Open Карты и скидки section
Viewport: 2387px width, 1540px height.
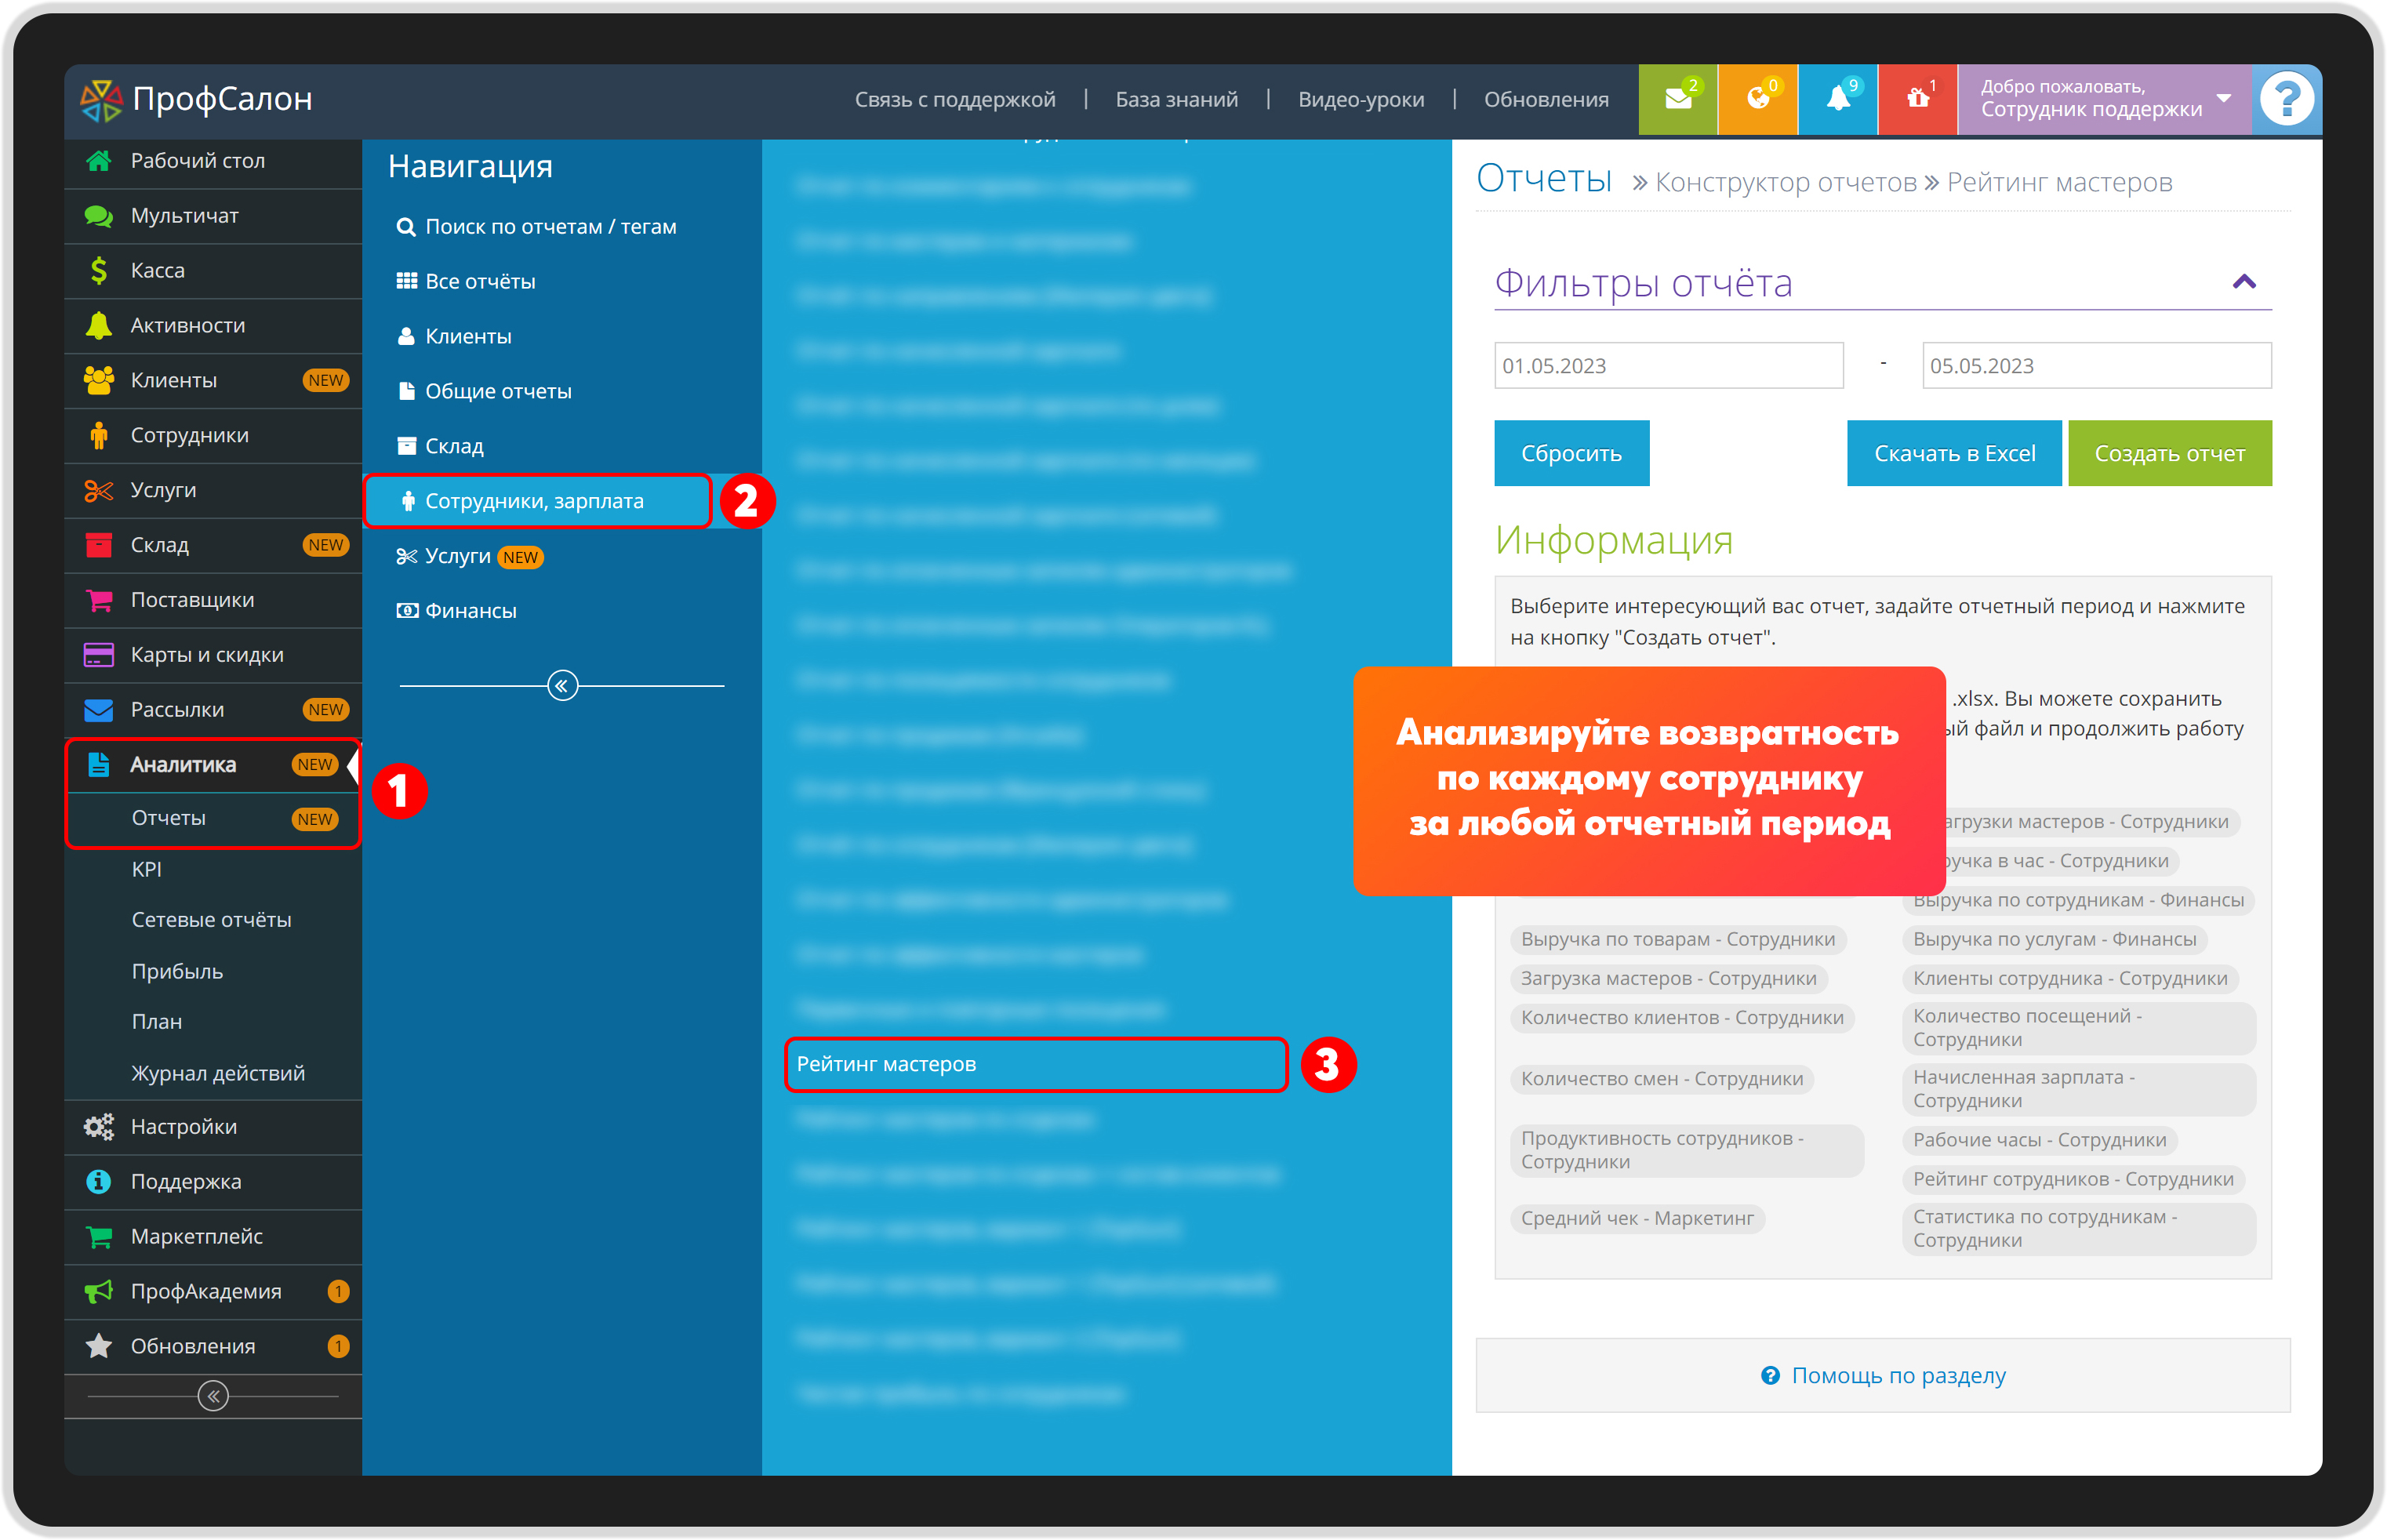(213, 656)
